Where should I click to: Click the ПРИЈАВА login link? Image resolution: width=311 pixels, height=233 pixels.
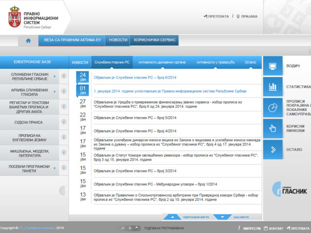(x=247, y=17)
